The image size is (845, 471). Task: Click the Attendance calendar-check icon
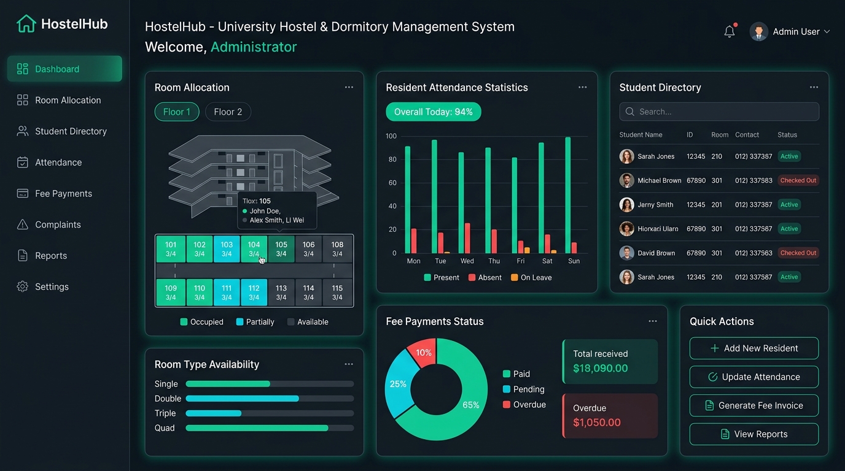(23, 163)
